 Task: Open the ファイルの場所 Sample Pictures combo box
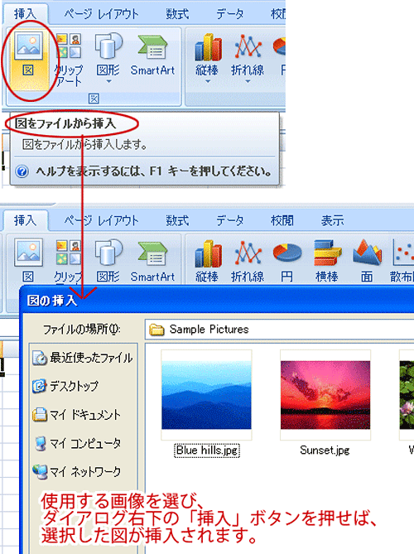pyautogui.click(x=279, y=330)
